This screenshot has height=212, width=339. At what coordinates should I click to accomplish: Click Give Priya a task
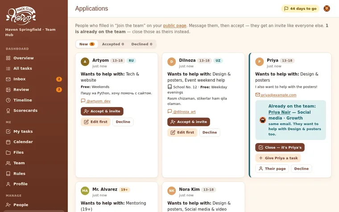point(278,158)
